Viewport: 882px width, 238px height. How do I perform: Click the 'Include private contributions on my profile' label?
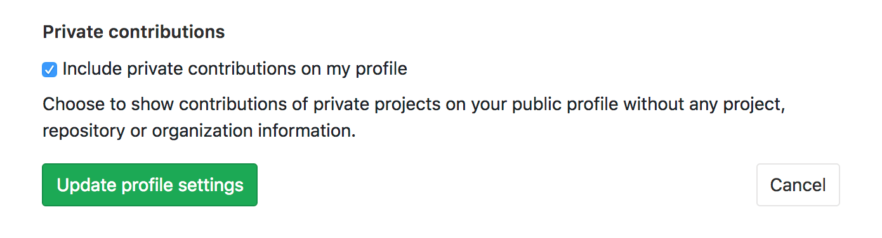coord(235,69)
